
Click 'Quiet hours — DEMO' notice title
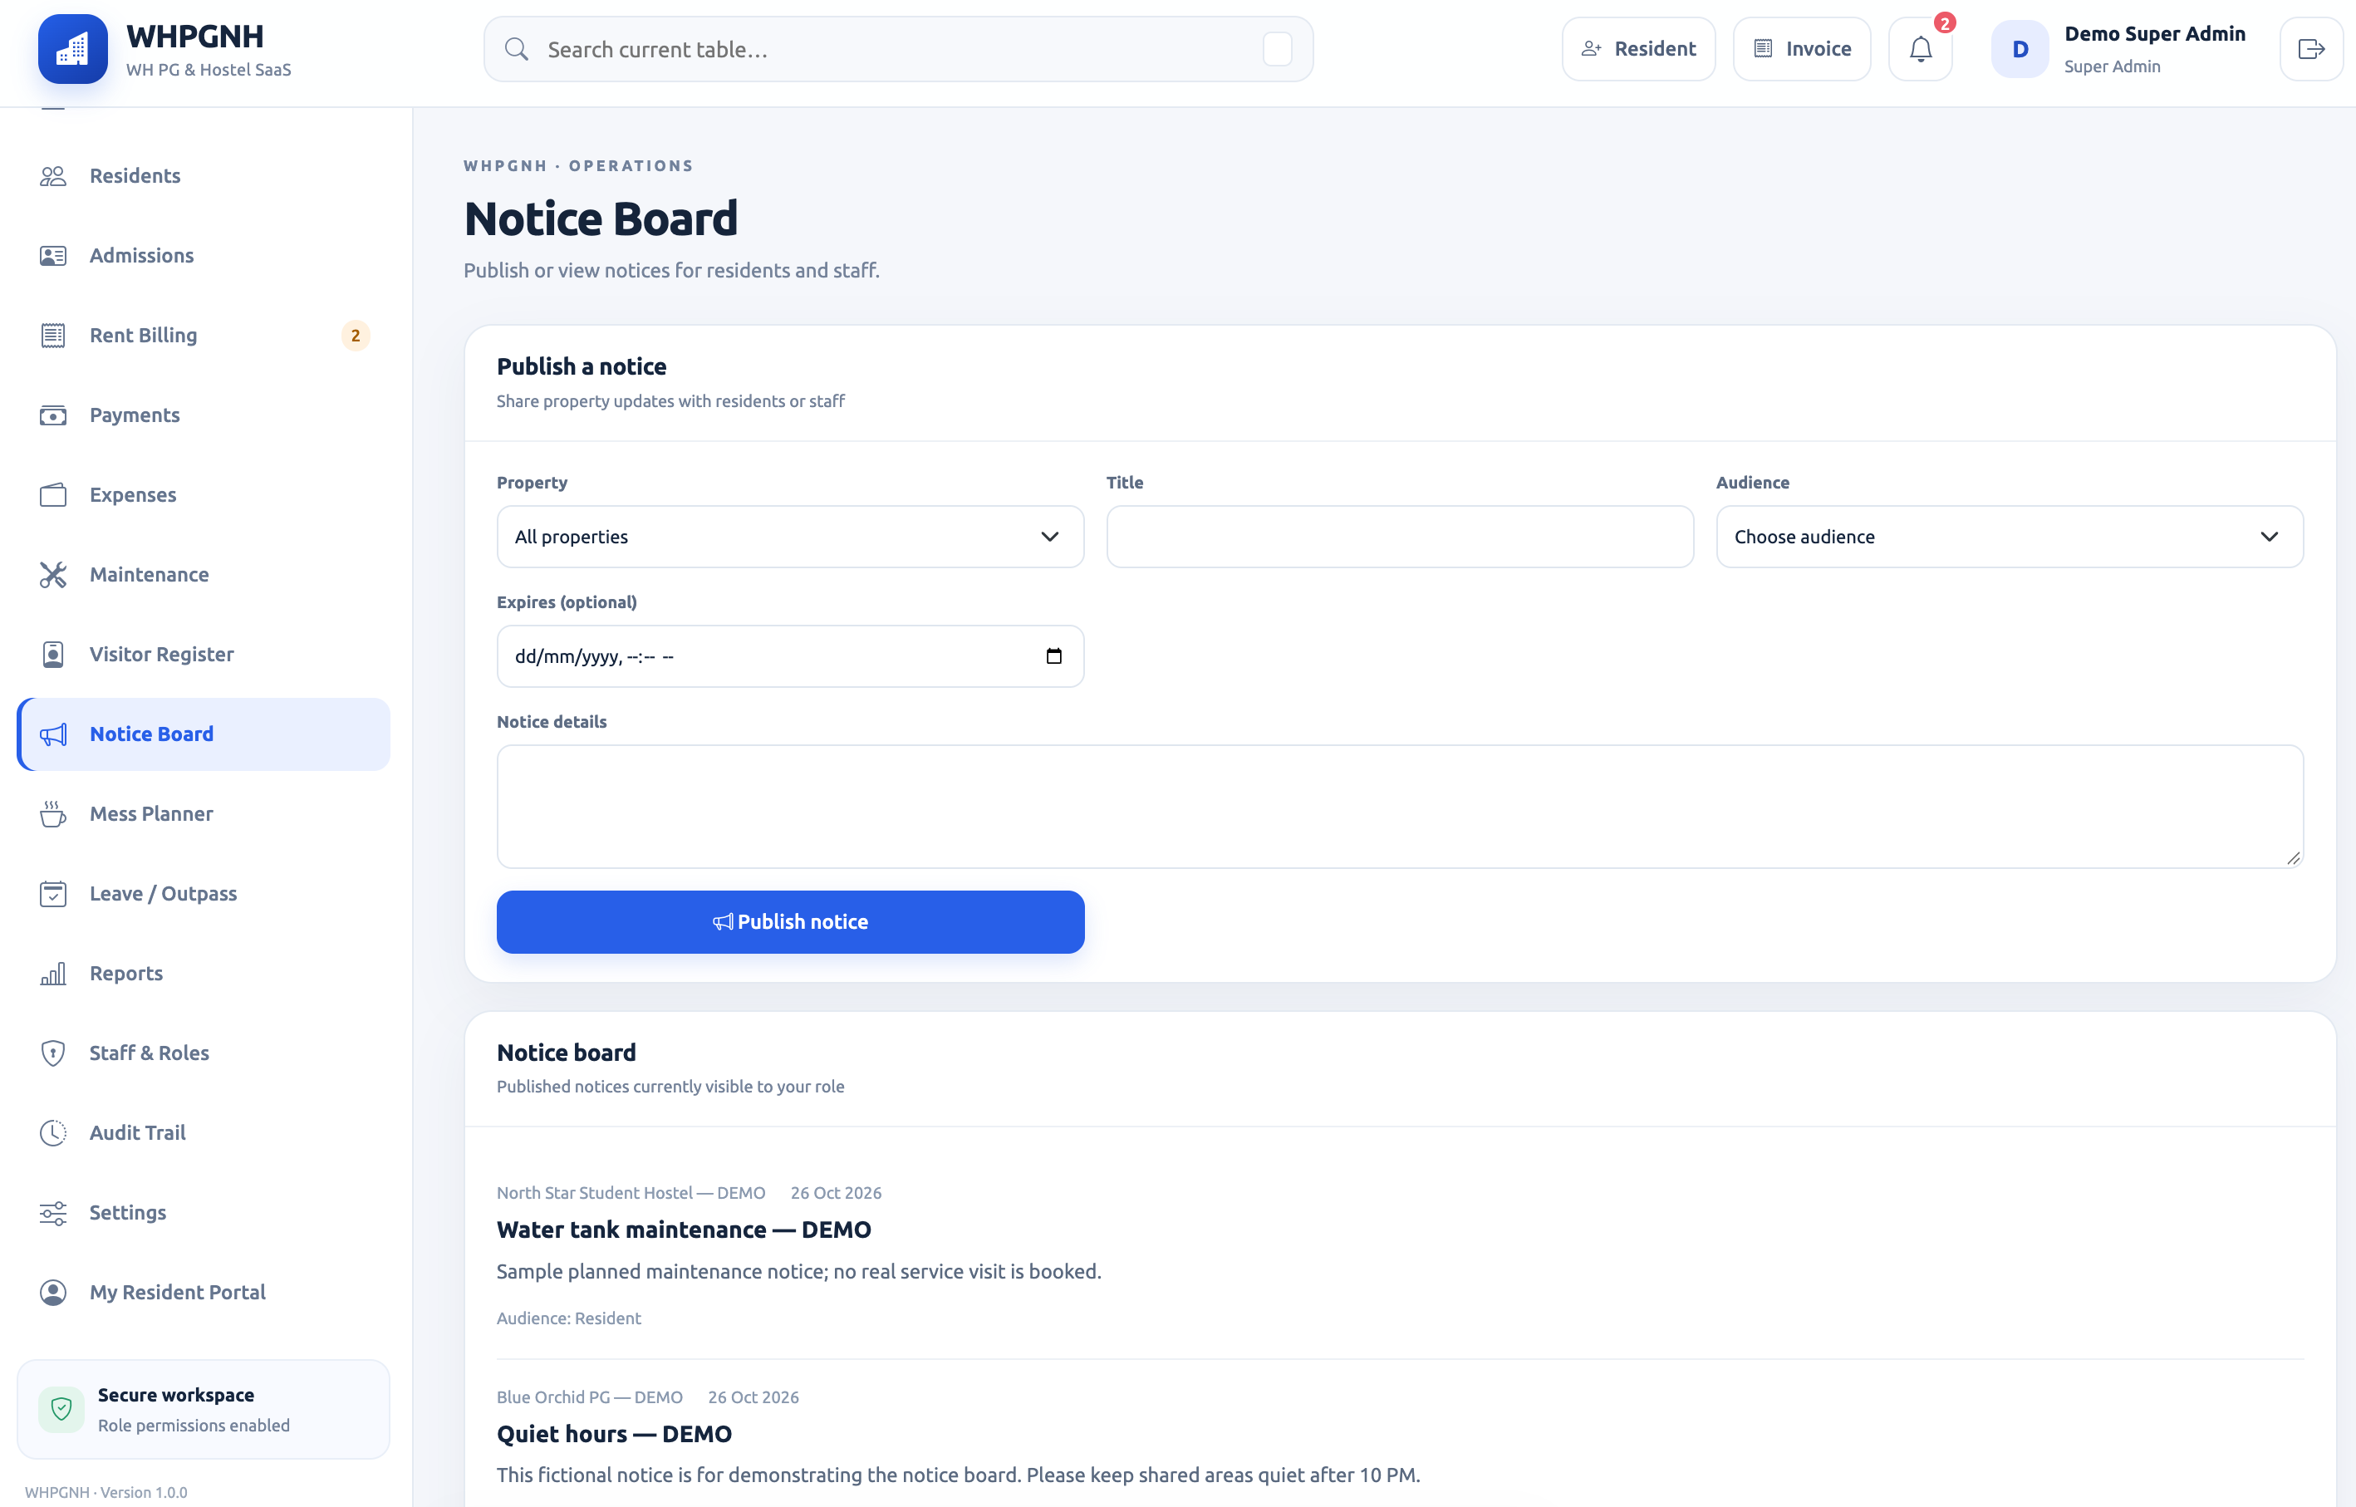pyautogui.click(x=615, y=1435)
